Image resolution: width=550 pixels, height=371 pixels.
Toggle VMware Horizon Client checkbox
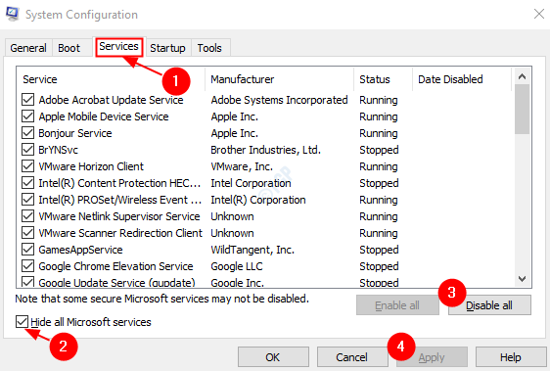(27, 166)
